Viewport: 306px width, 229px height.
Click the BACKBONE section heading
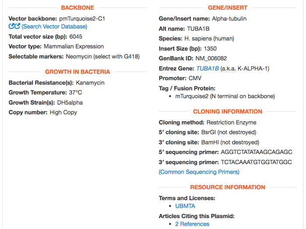[x=77, y=7]
